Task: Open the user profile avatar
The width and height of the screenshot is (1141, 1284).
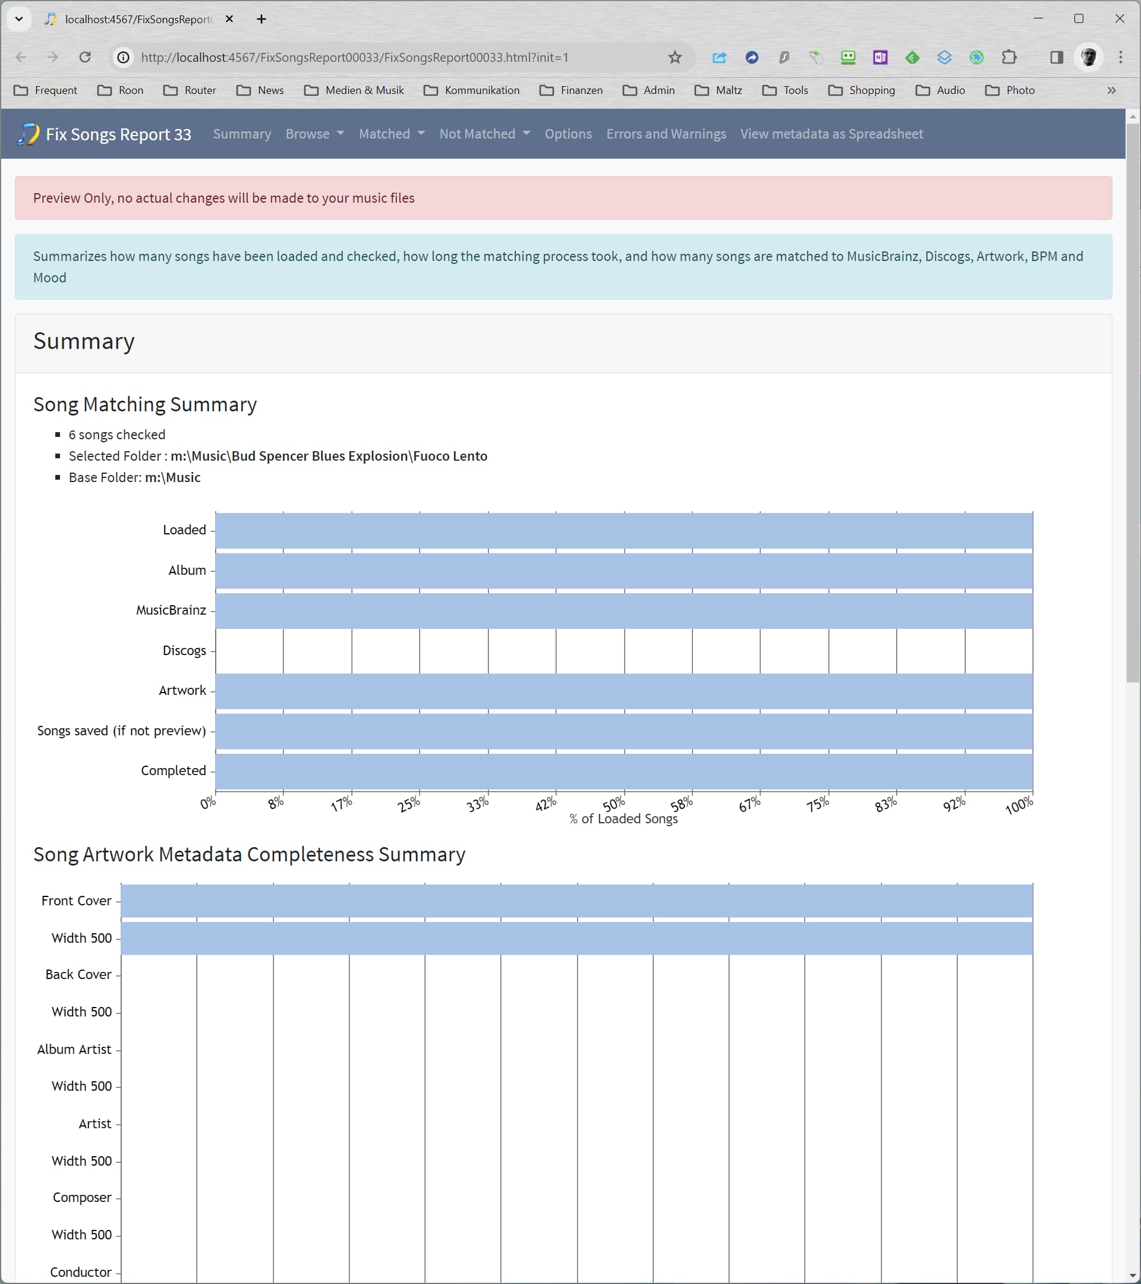Action: coord(1088,57)
